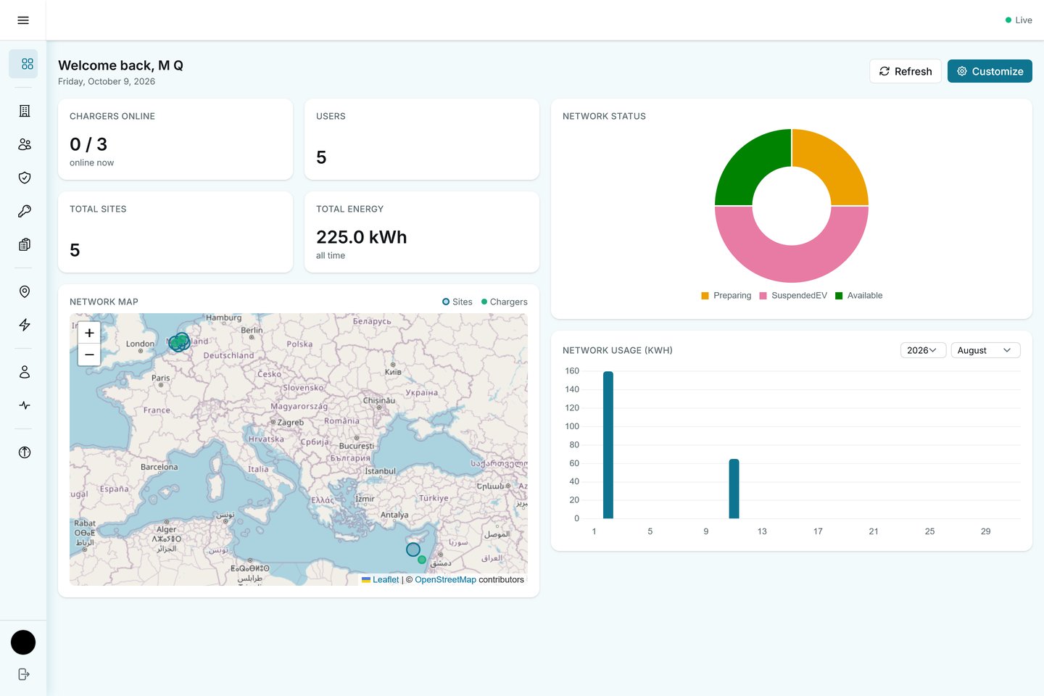Click the Chargers legend above map
This screenshot has height=696, width=1044.
point(505,302)
